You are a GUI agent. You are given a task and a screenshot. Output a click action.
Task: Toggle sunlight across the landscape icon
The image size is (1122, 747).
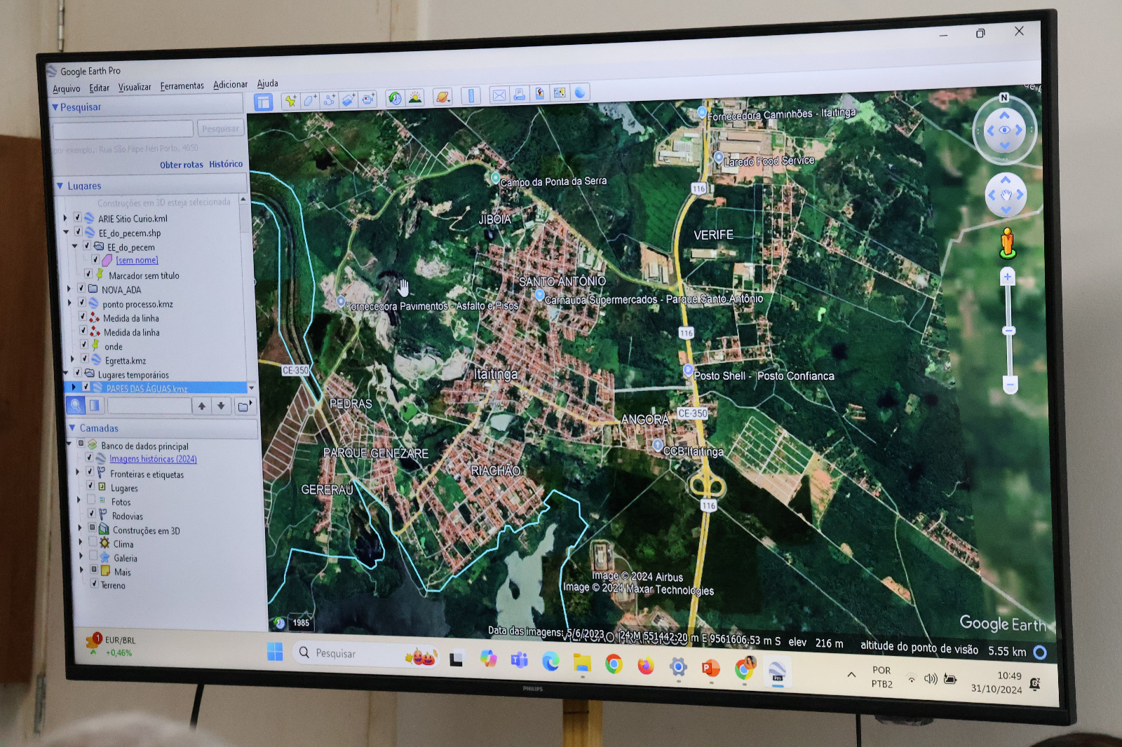(x=415, y=97)
